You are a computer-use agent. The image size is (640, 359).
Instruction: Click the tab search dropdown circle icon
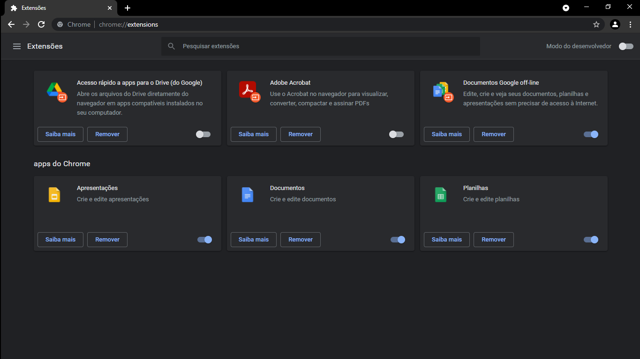click(566, 8)
